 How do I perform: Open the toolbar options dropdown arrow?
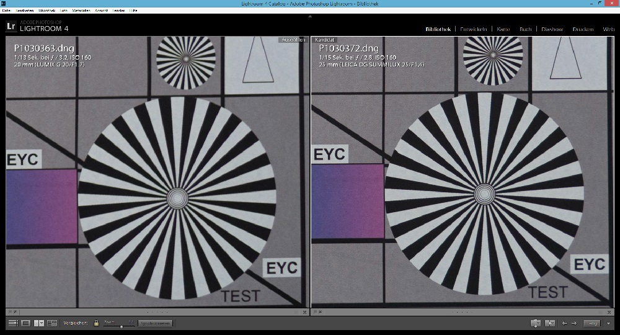click(x=609, y=323)
